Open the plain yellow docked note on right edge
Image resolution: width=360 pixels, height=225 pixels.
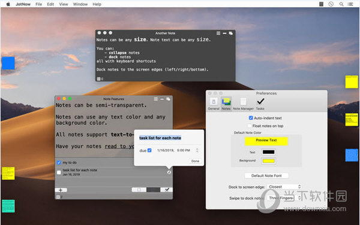pos(352,82)
